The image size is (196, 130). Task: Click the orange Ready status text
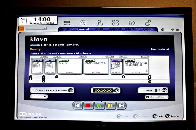click(35, 49)
